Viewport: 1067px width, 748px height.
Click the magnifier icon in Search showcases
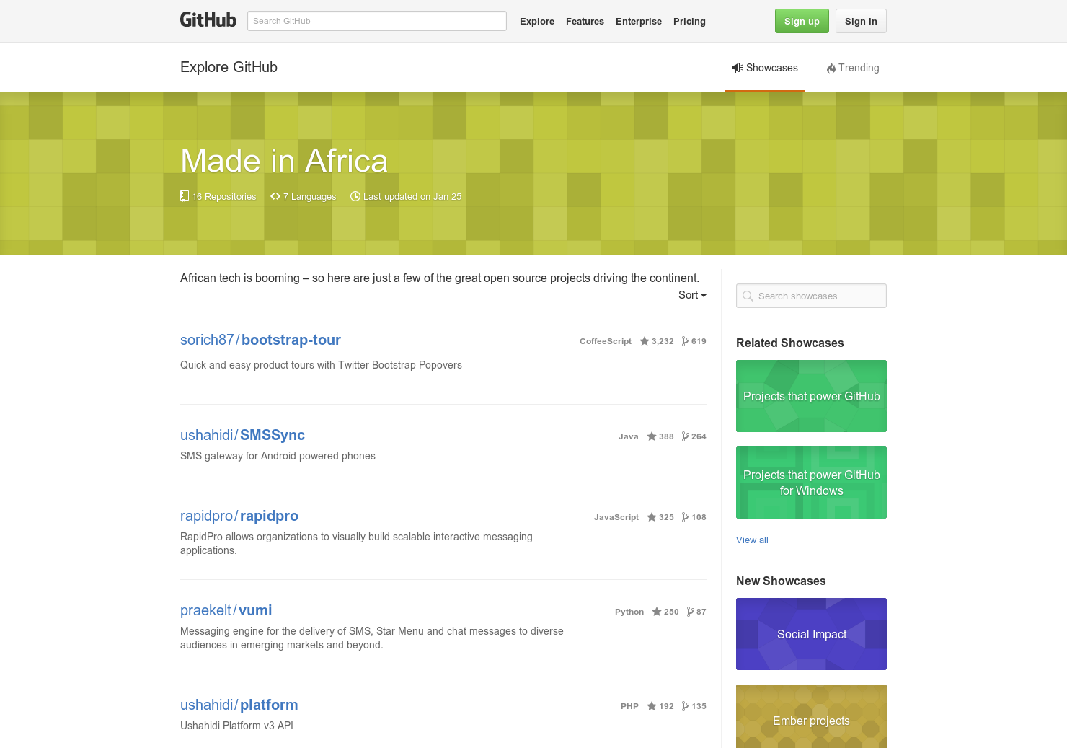(x=748, y=296)
